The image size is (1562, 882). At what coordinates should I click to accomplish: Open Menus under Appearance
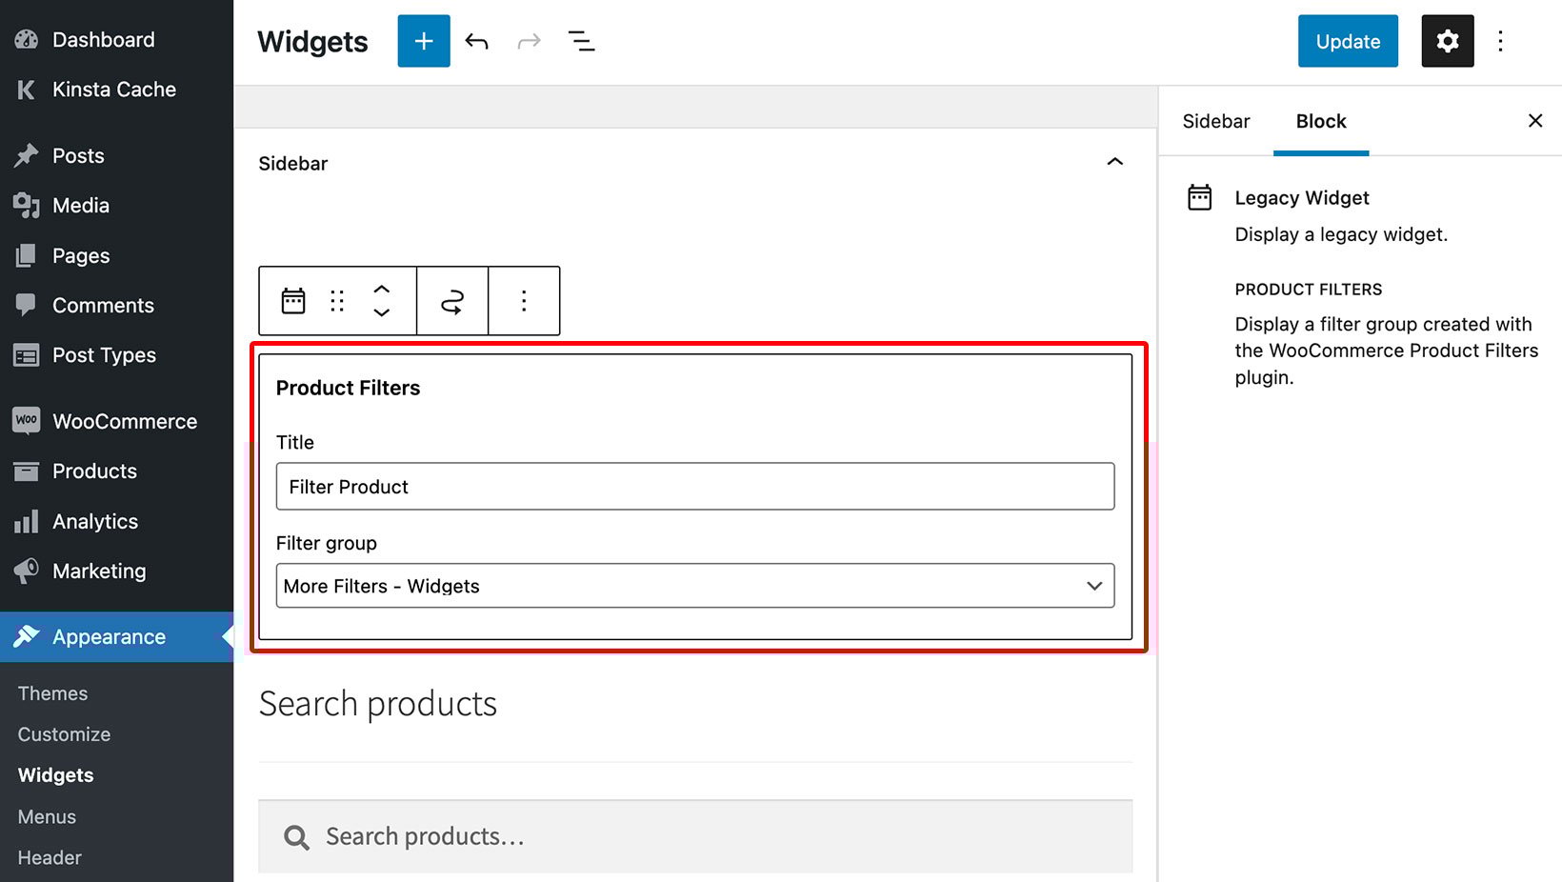[x=46, y=816]
